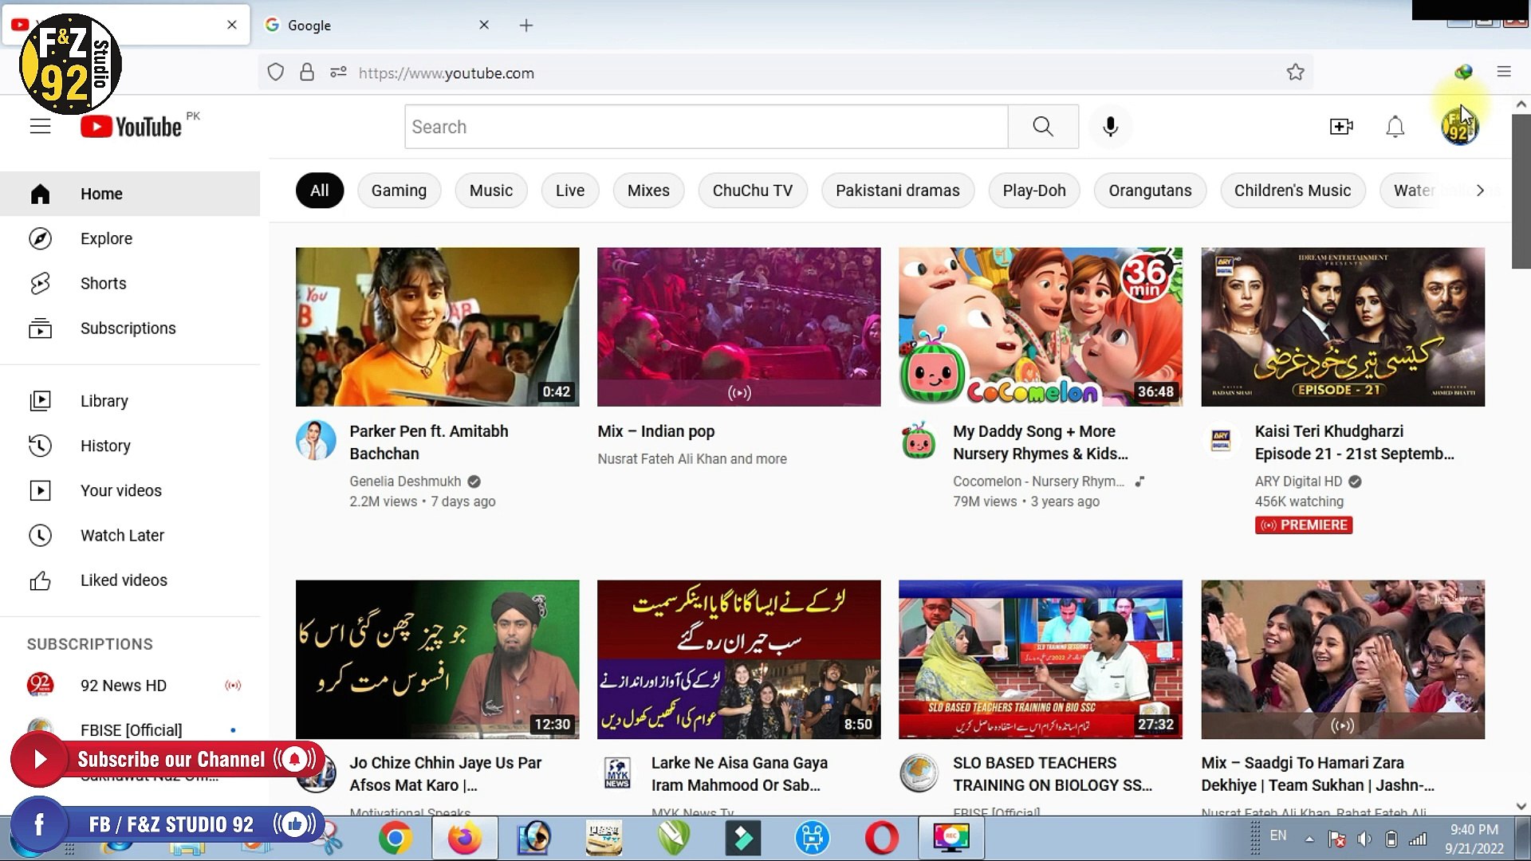1531x861 pixels.
Task: Open Parker Pen ft. Amitabh Bachchan video title
Action: click(429, 442)
